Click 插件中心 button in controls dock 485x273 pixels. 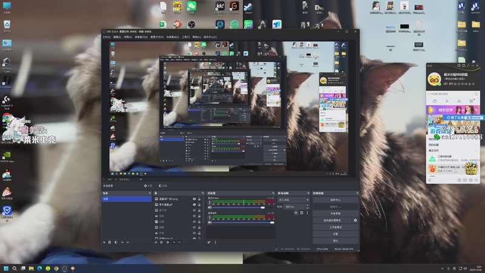[335, 200]
